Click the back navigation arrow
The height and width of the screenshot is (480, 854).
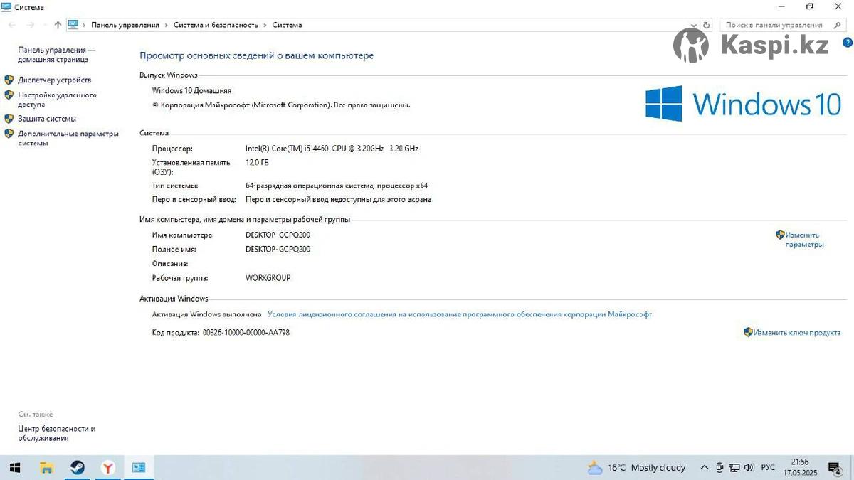12,25
